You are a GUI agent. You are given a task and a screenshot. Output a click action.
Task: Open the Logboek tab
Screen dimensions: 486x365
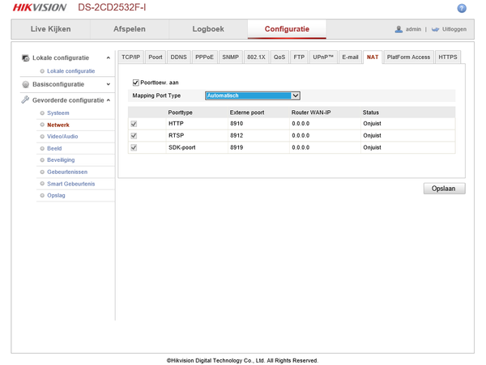208,29
